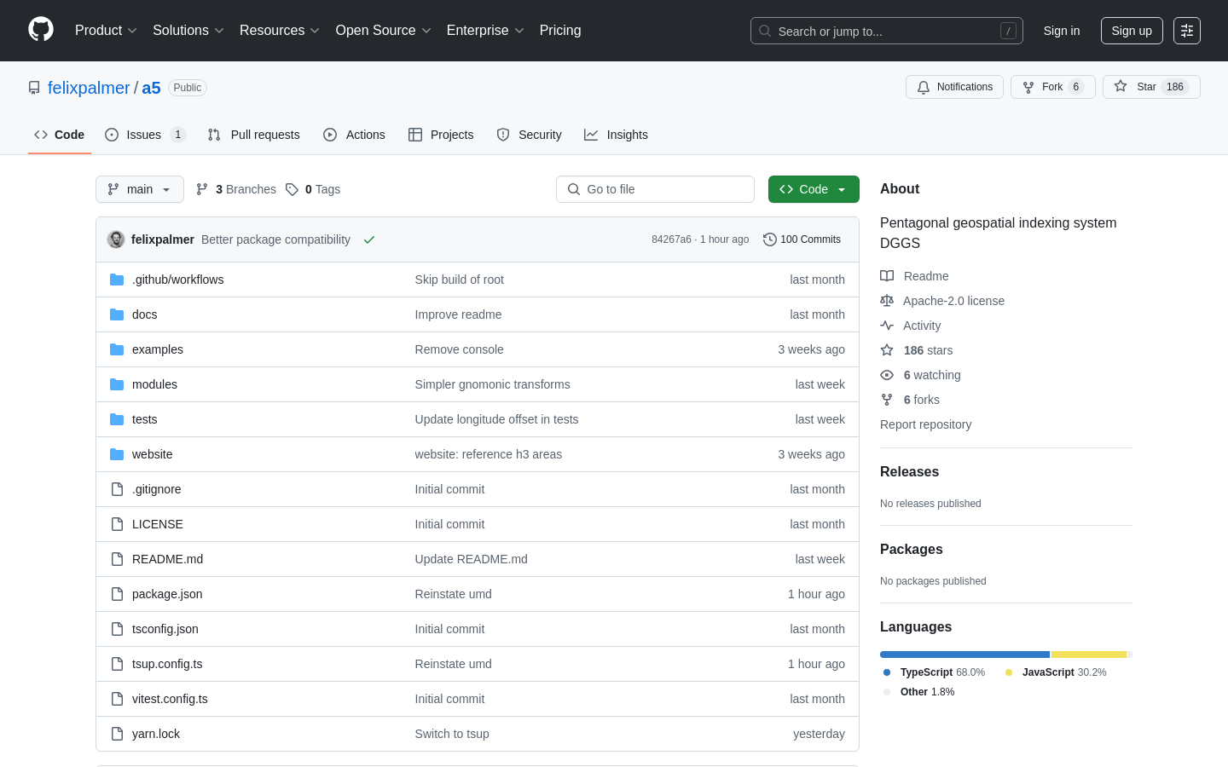Screen dimensions: 1228x767
Task: Click the folder icon for .github/workflows
Action: pos(117,280)
